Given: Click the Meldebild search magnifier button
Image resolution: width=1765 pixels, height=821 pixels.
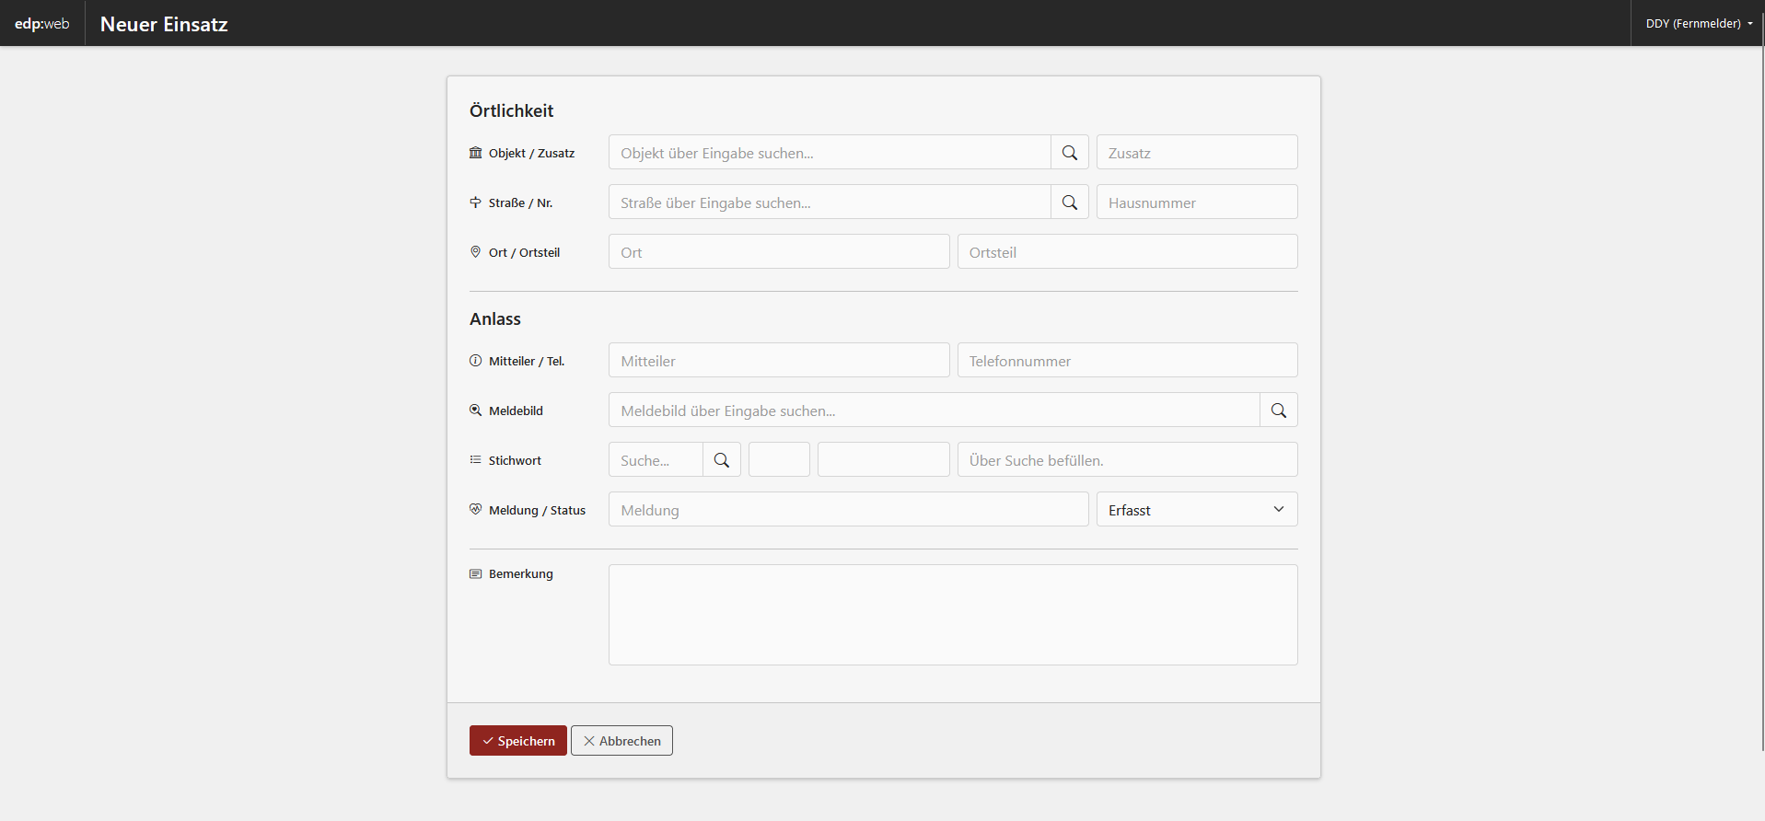Looking at the screenshot, I should 1278,410.
